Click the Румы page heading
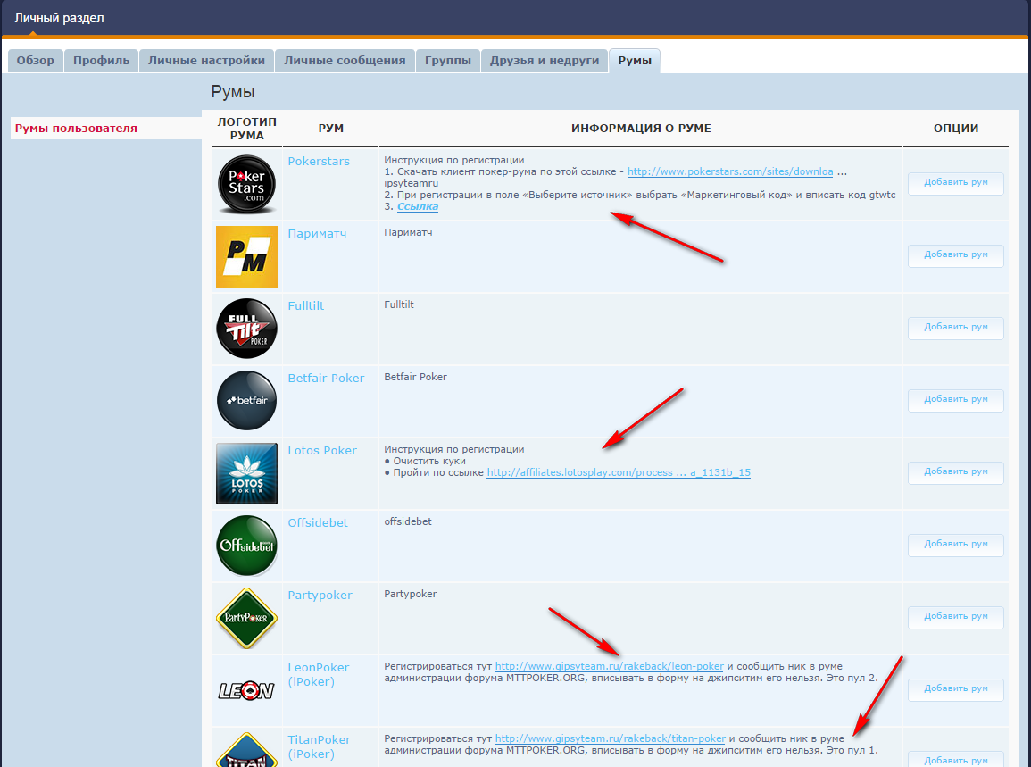Image resolution: width=1031 pixels, height=767 pixels. coord(233,92)
